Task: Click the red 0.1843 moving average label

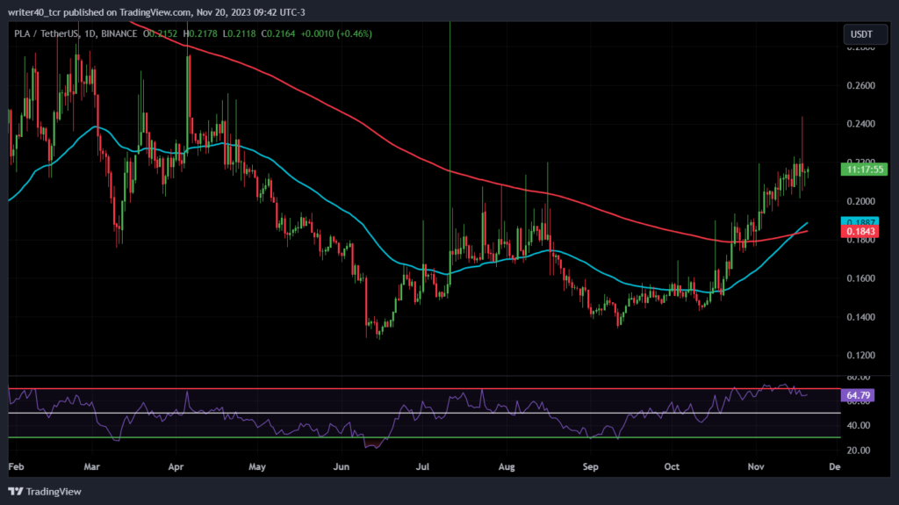Action: (860, 231)
